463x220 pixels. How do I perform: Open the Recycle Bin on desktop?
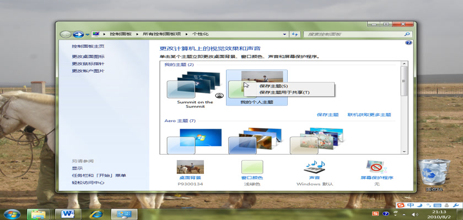tap(433, 173)
